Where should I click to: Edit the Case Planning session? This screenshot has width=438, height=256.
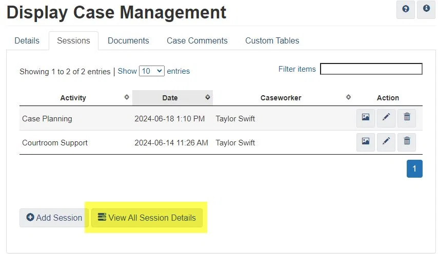[386, 118]
